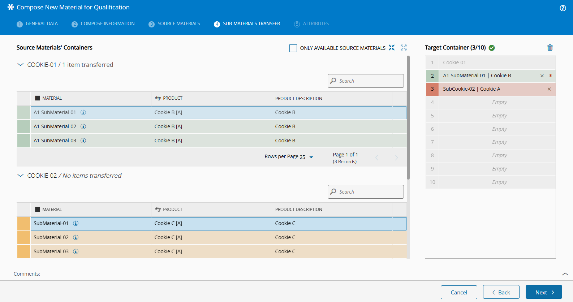Open the Rows per Page dropdown

(x=311, y=157)
